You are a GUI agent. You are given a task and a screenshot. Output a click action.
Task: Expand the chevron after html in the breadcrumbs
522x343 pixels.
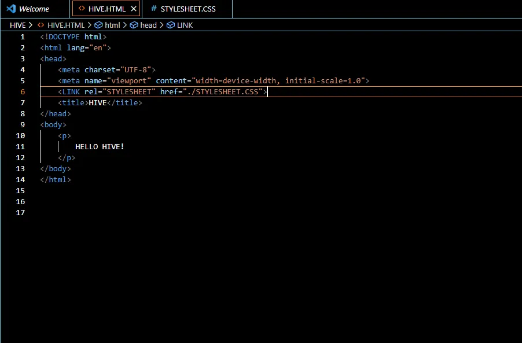point(125,25)
